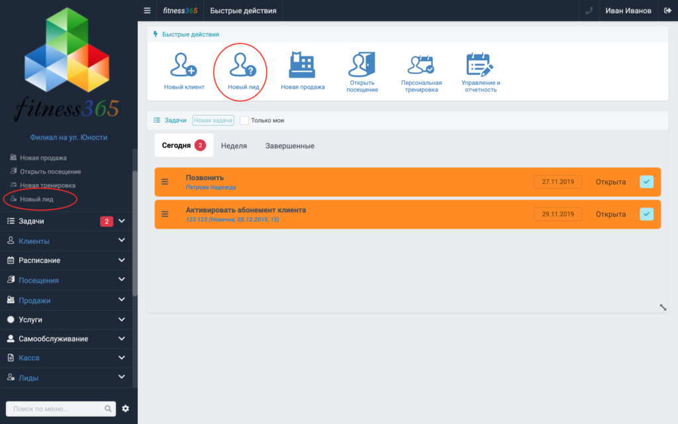This screenshot has width=678, height=424.
Task: Enable the Только мои checkbox
Action: 244,121
